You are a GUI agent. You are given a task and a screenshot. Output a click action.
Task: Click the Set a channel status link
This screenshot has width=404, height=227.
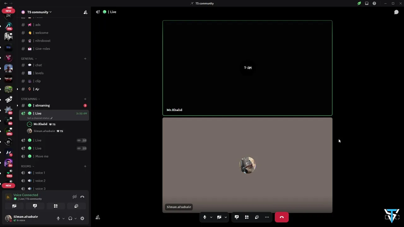40,118
